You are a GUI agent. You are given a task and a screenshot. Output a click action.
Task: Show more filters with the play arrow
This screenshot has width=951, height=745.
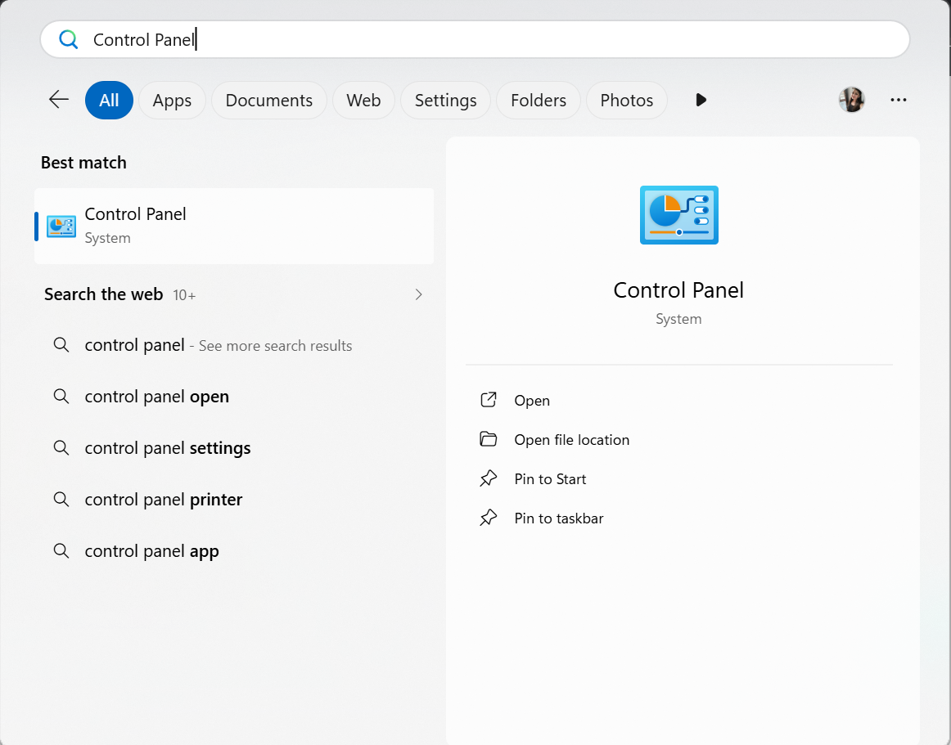click(701, 100)
